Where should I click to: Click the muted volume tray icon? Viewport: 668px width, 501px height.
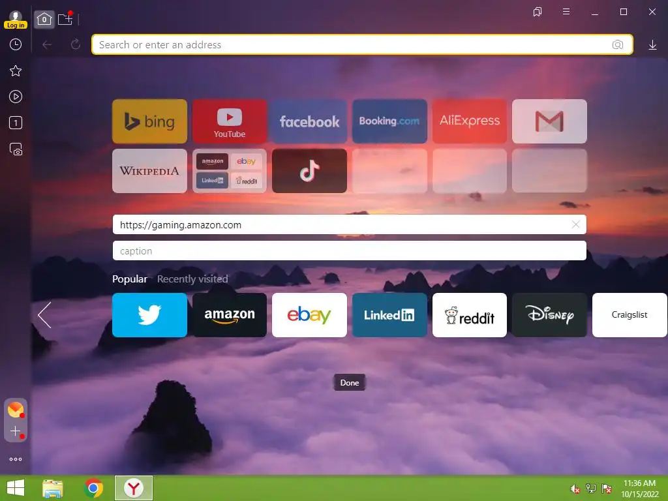(x=575, y=489)
